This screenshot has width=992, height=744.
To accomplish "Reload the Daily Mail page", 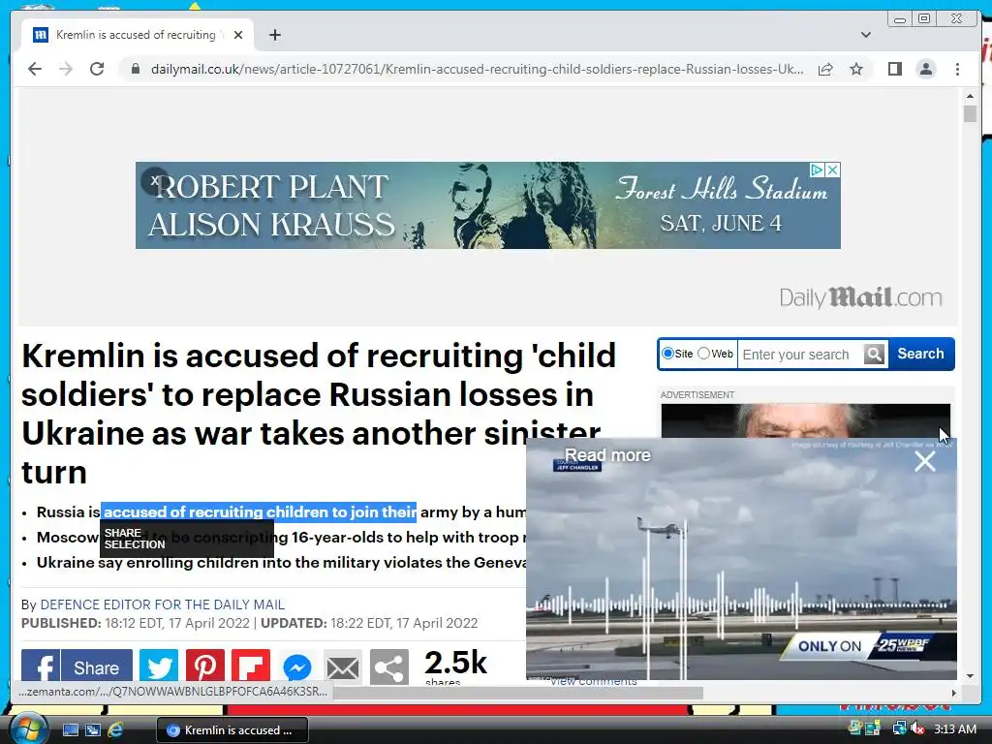I will coord(97,69).
